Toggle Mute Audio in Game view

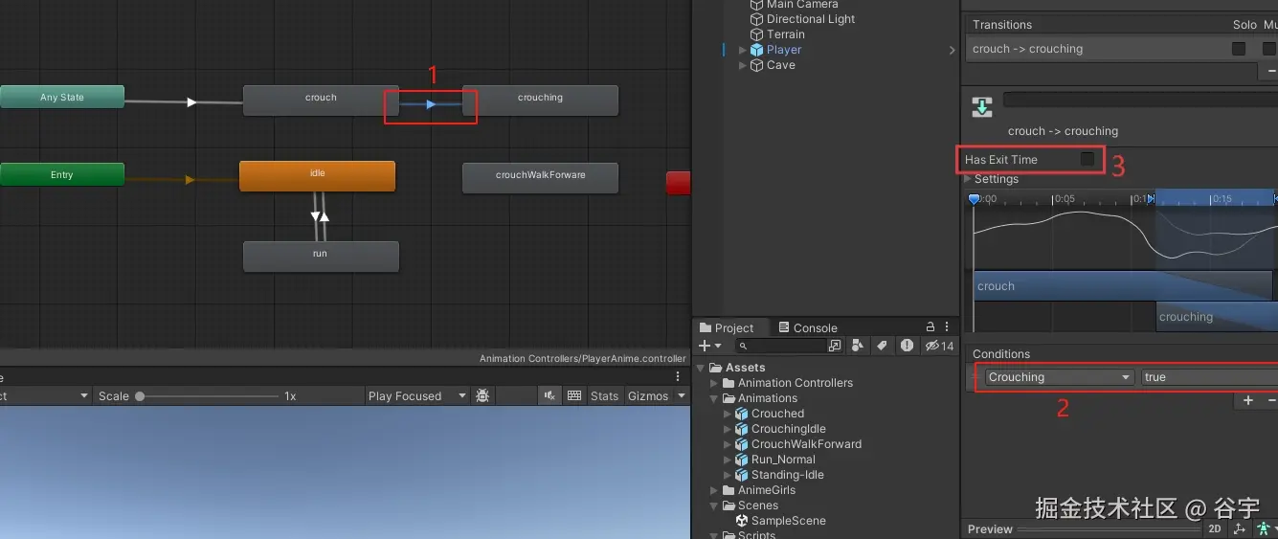(x=549, y=395)
